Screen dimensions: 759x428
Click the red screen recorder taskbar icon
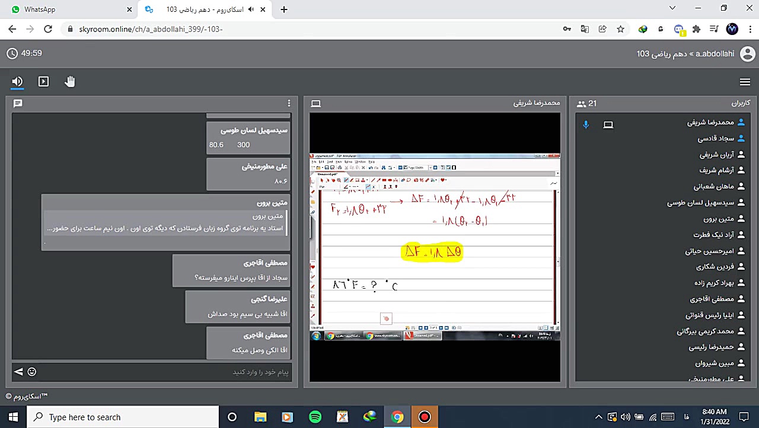pyautogui.click(x=425, y=417)
